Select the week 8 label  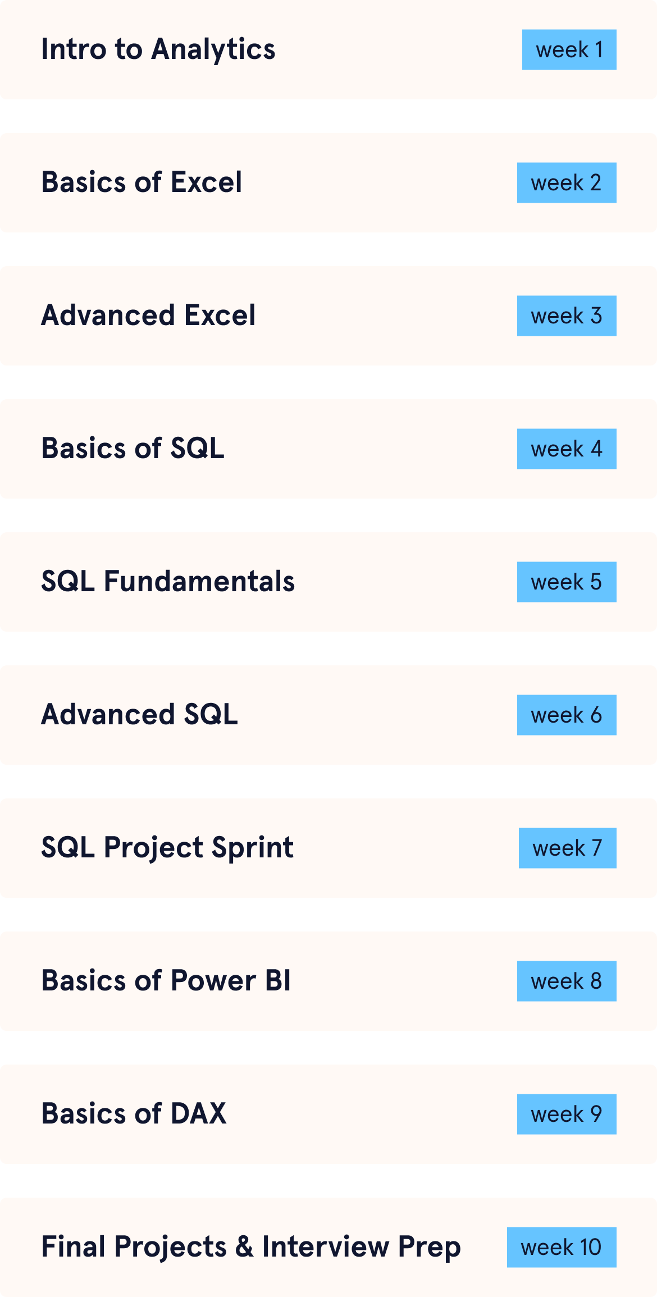[x=567, y=981]
